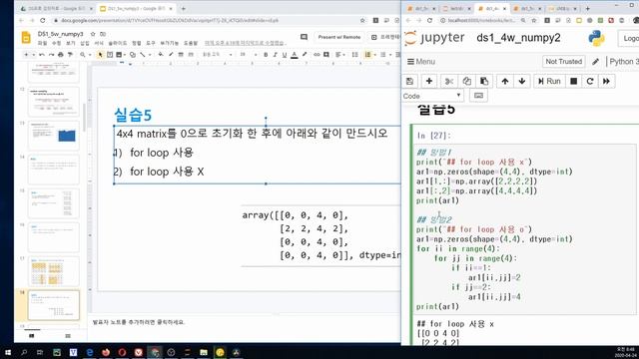This screenshot has height=359, width=639.
Task: Click the shape tool in Slides toolbar
Action: tap(133, 55)
